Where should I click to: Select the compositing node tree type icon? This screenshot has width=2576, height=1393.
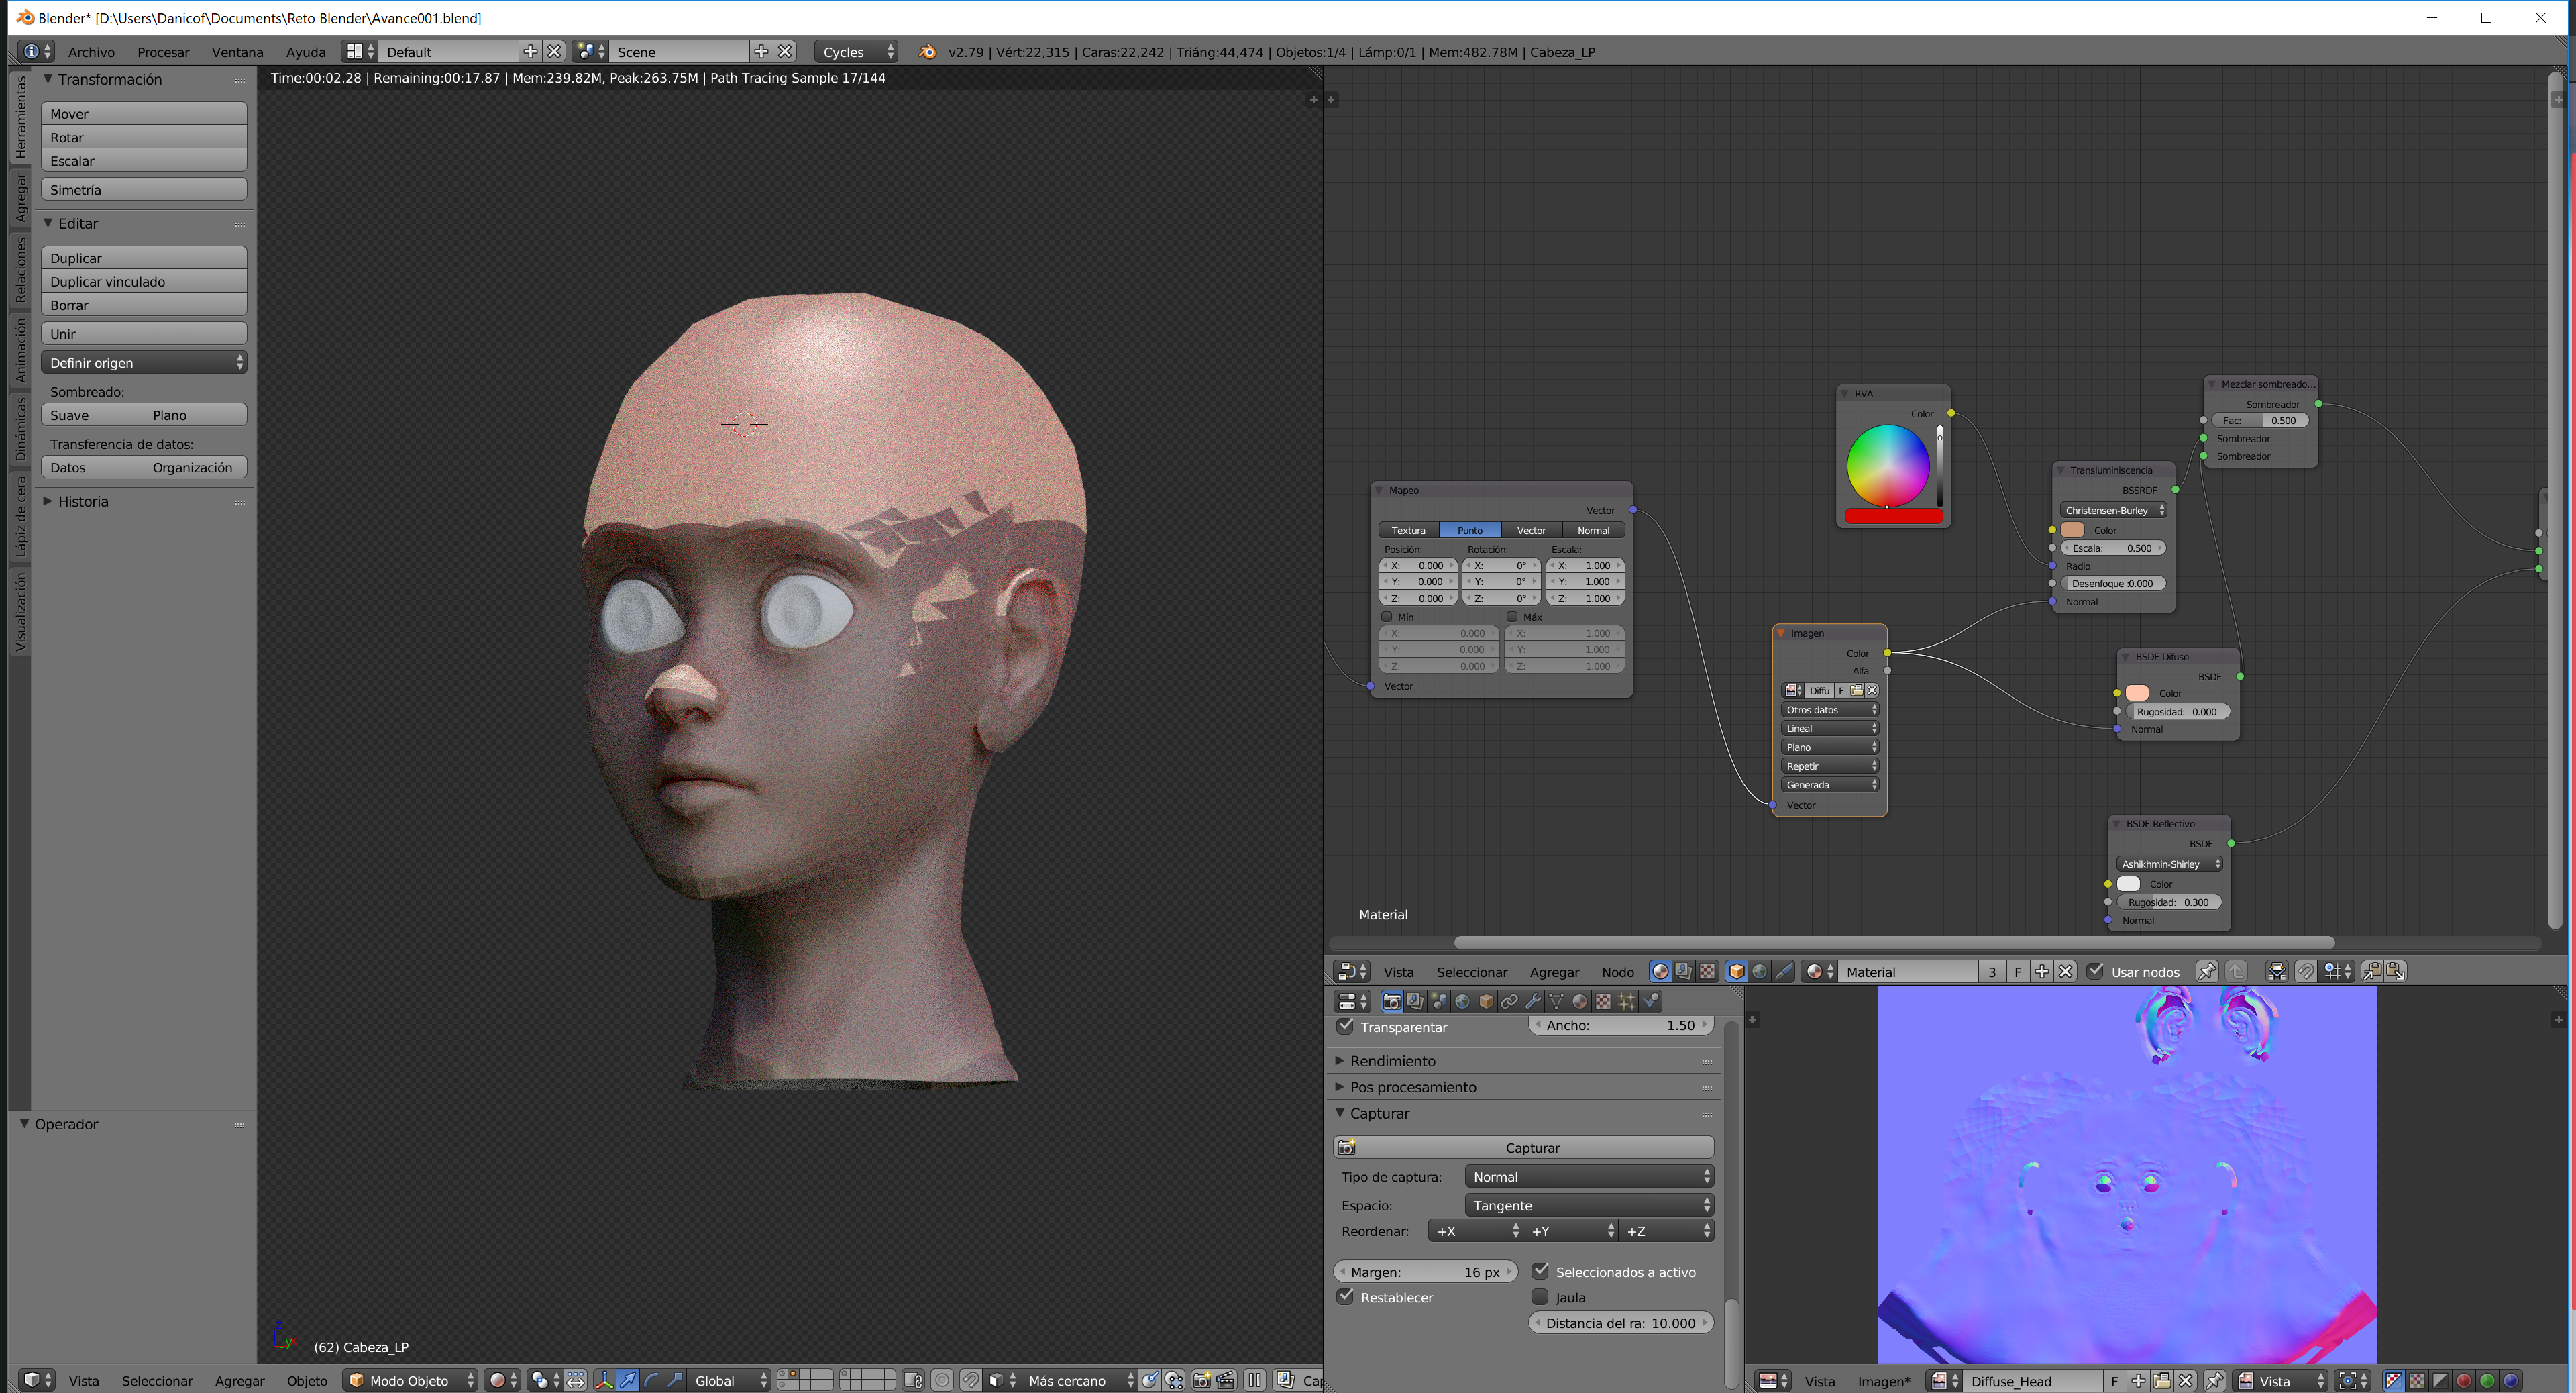[1684, 971]
